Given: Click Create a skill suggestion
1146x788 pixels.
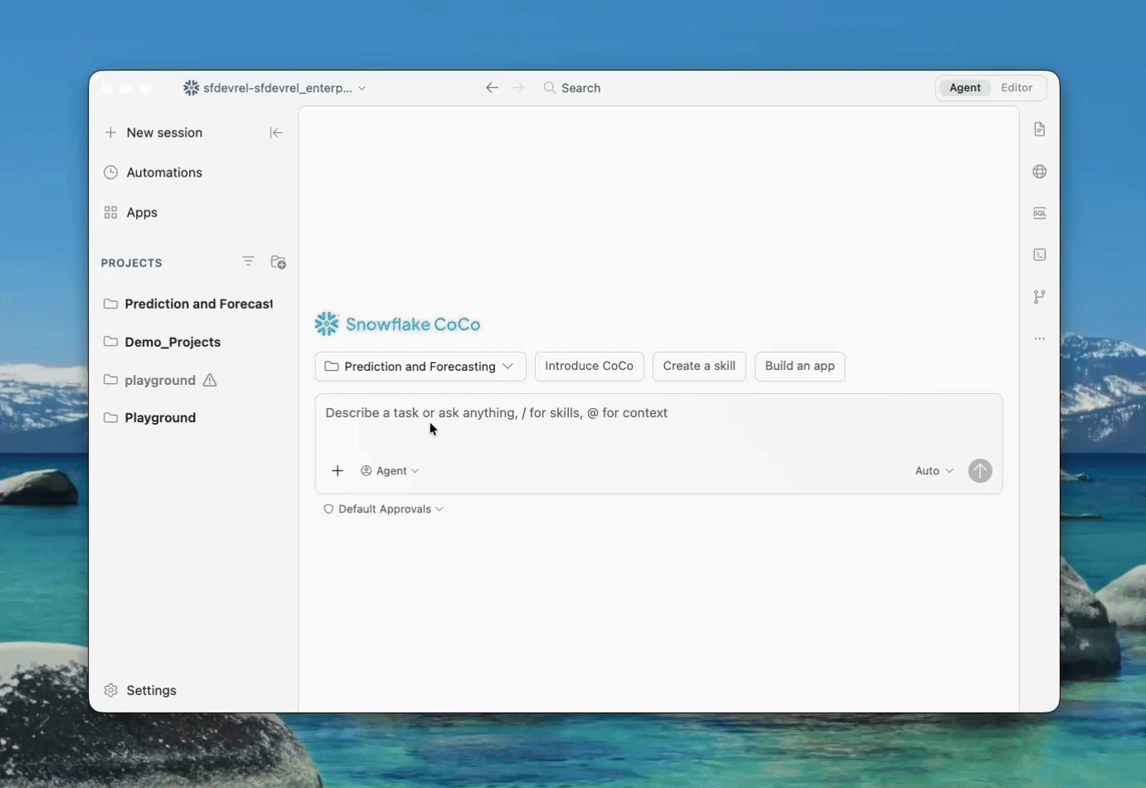Looking at the screenshot, I should 699,367.
